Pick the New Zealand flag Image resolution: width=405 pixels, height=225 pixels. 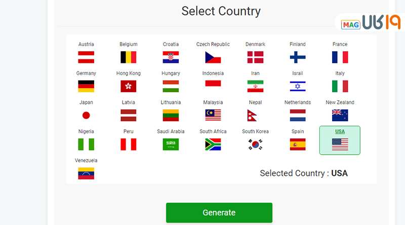(340, 116)
